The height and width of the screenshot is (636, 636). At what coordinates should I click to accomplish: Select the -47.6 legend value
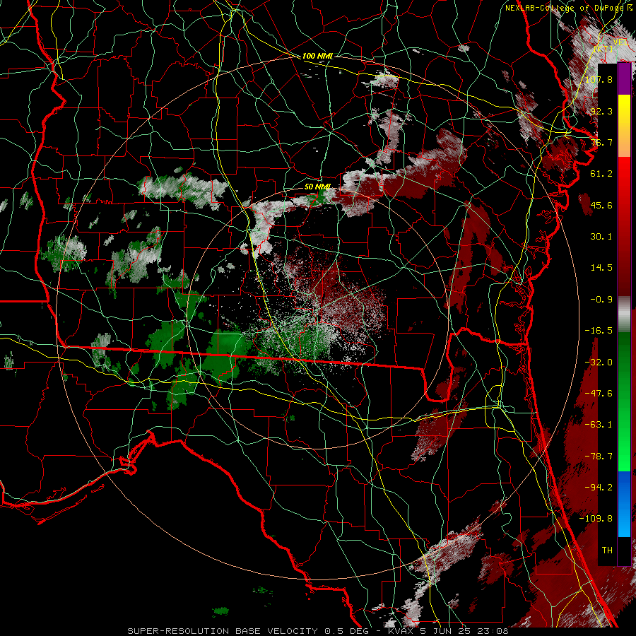pyautogui.click(x=599, y=394)
